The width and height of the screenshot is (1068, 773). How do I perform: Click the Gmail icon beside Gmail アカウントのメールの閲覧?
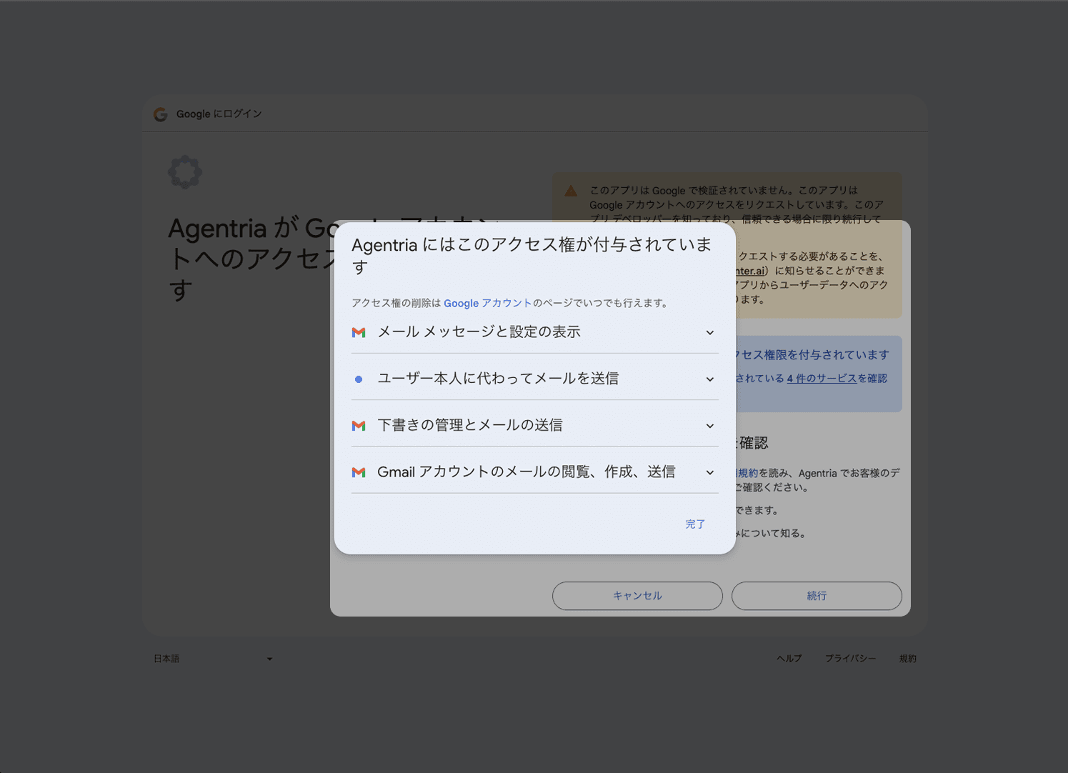tap(359, 472)
